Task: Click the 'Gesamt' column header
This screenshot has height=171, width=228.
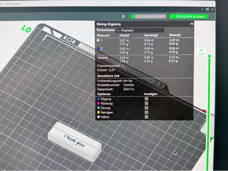Action: click(x=175, y=35)
